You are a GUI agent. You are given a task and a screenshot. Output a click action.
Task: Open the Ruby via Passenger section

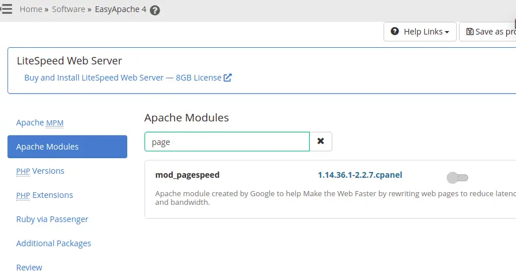pyautogui.click(x=52, y=219)
